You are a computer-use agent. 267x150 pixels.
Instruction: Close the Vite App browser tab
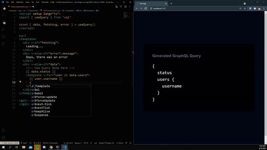(x=166, y=4)
